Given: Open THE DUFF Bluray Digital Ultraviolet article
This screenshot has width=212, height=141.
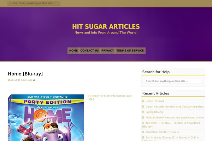Looking at the screenshot, I should [x=171, y=125].
